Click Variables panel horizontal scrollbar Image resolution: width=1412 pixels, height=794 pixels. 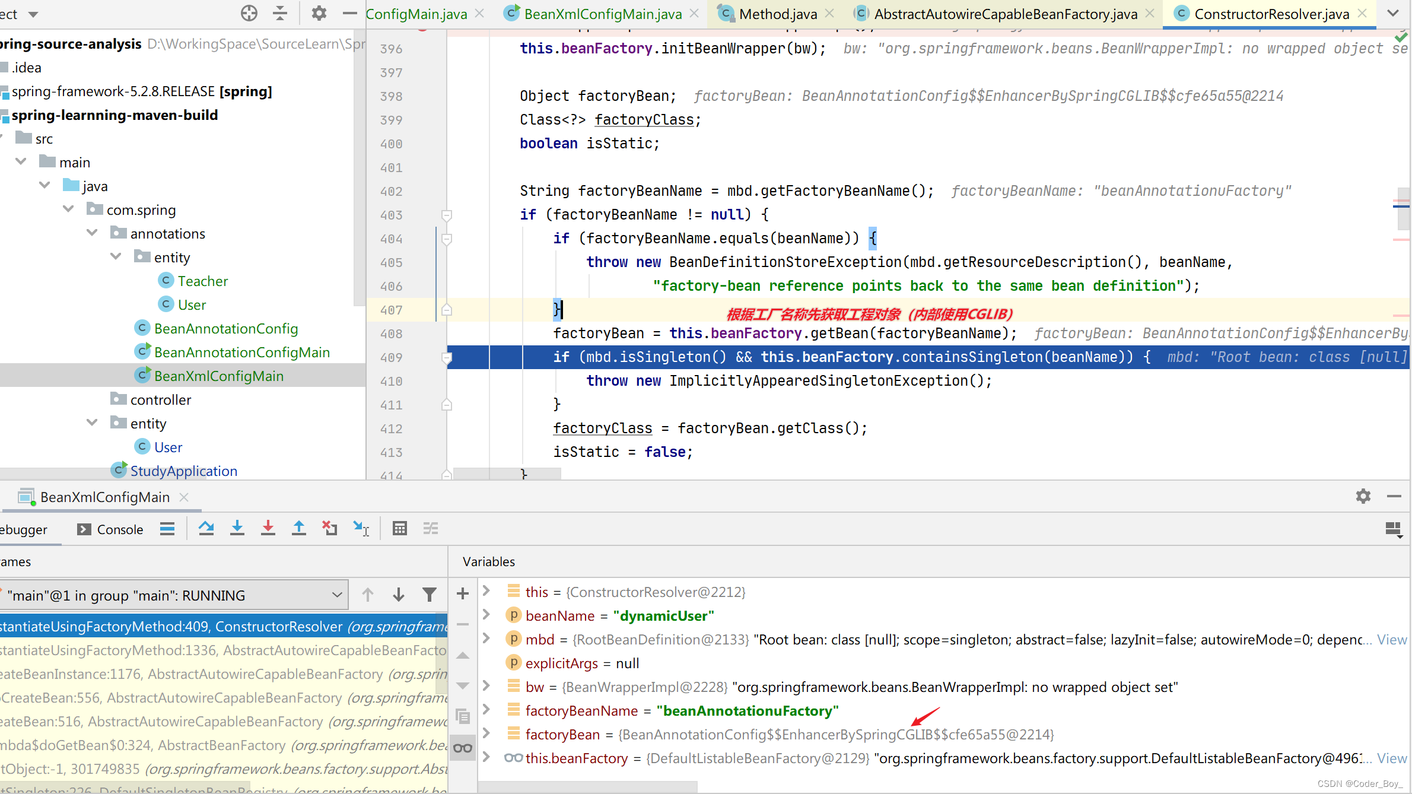point(587,787)
